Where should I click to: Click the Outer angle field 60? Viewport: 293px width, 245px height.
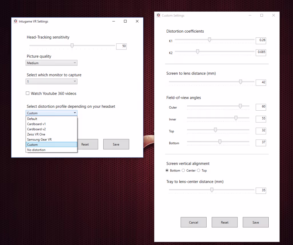coord(261,107)
